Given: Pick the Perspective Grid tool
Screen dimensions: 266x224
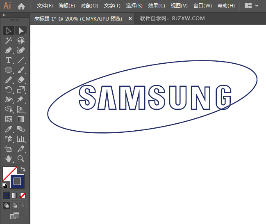Looking at the screenshot, I should pos(21,109).
